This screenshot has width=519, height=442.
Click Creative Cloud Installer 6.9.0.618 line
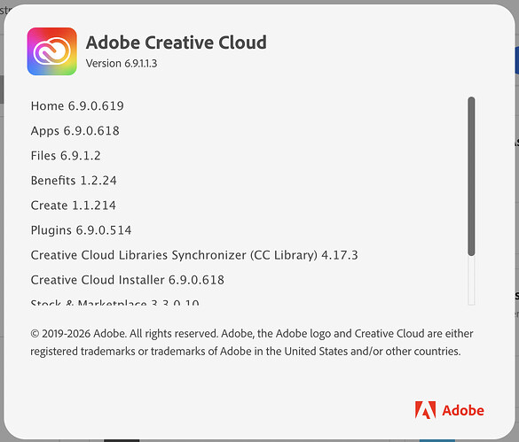128,280
